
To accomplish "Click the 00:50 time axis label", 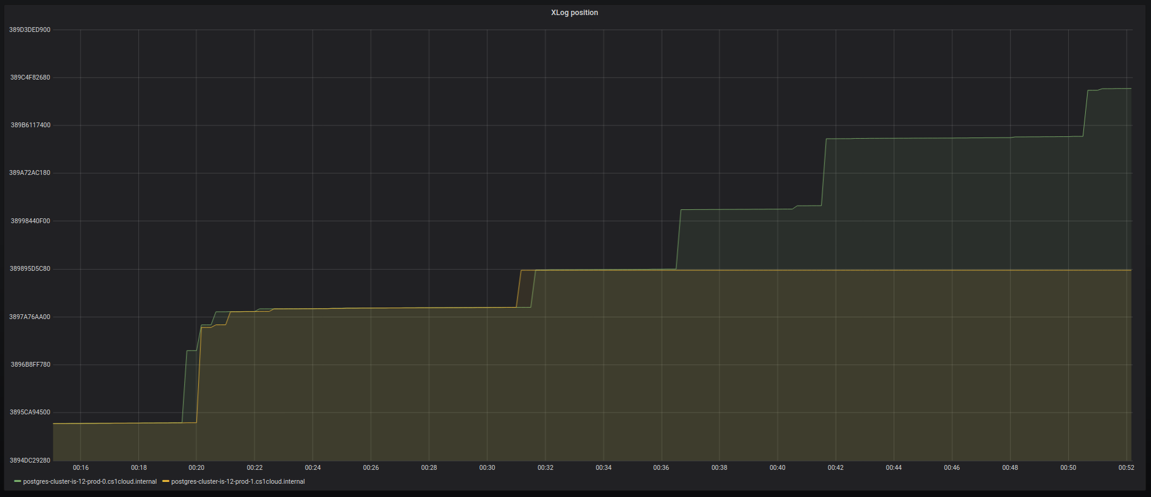I will coord(1068,467).
